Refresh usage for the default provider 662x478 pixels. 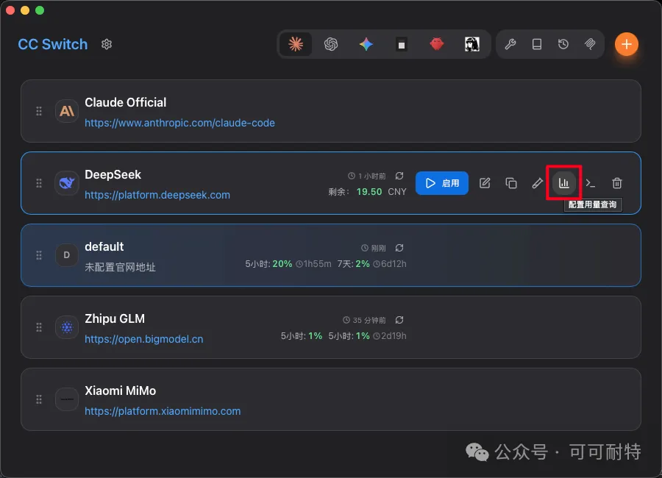[399, 248]
